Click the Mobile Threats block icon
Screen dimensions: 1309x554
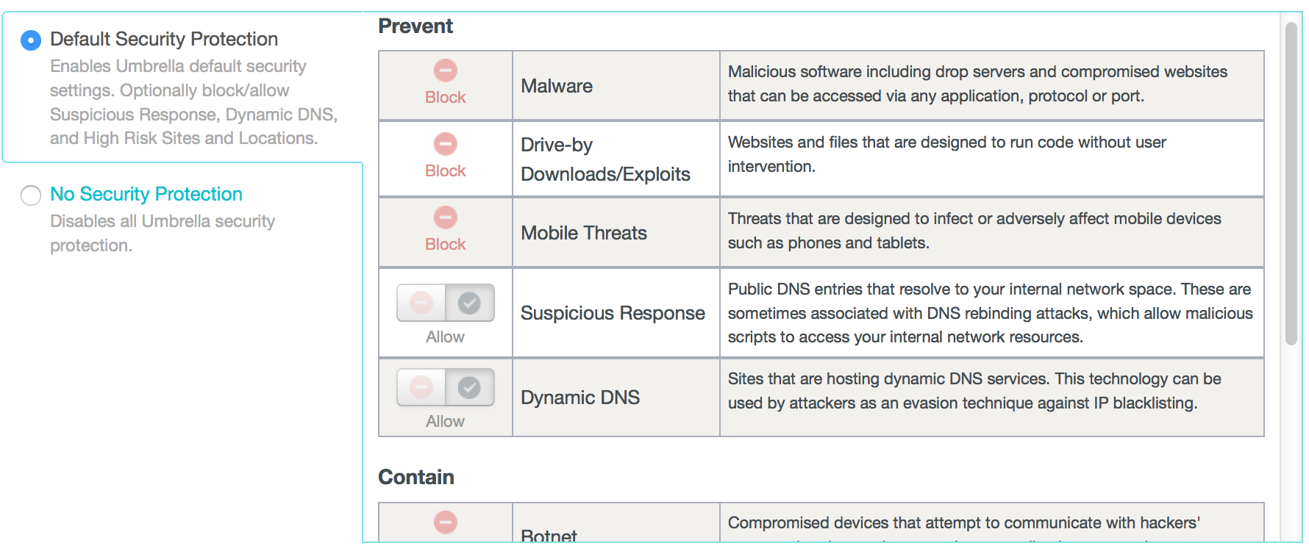[x=445, y=217]
